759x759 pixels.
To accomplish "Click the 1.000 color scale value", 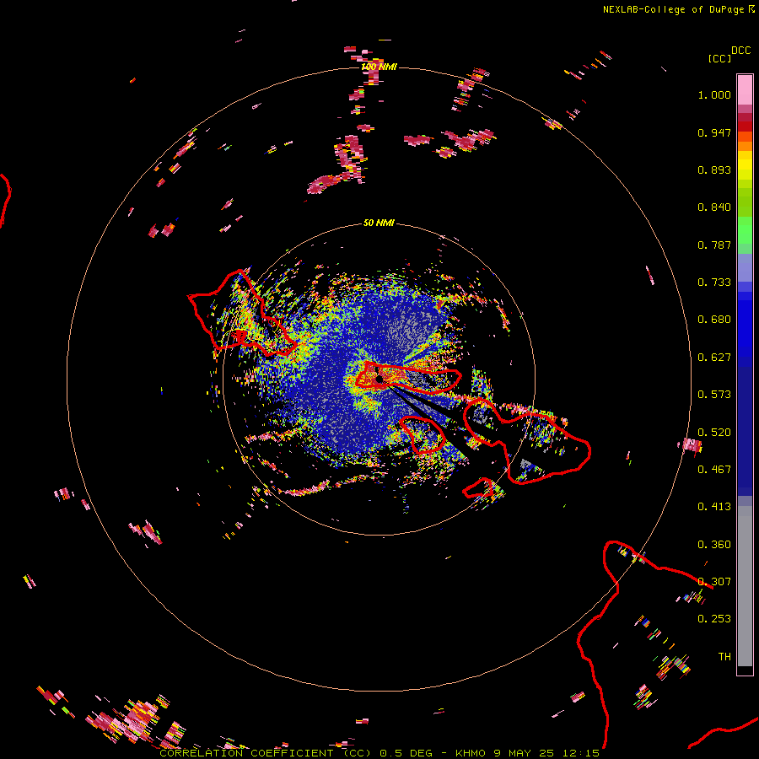I will click(x=714, y=94).
